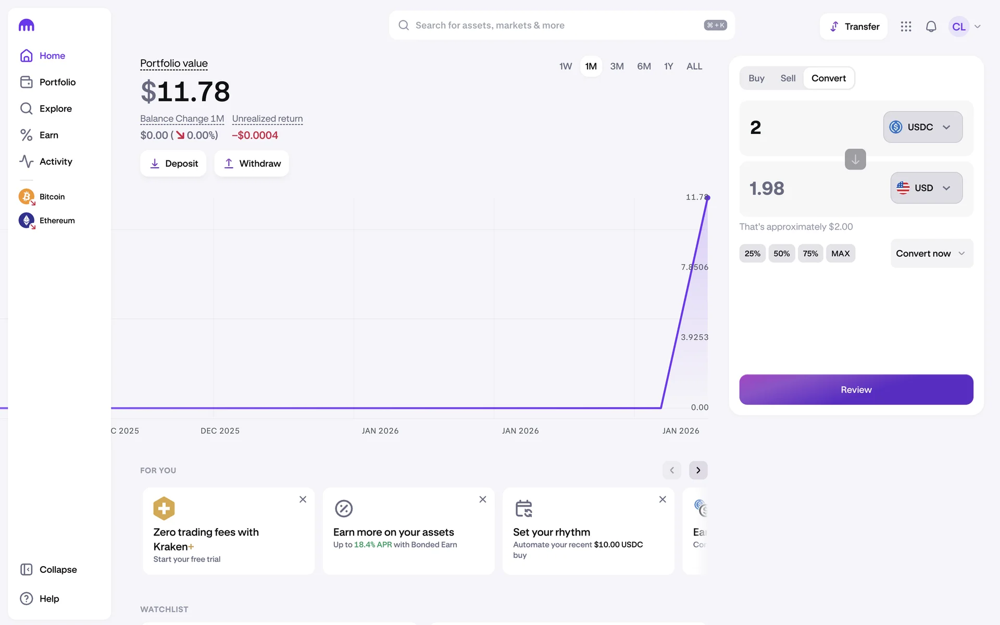Click the Deposit button
The width and height of the screenshot is (1000, 625).
(x=173, y=164)
